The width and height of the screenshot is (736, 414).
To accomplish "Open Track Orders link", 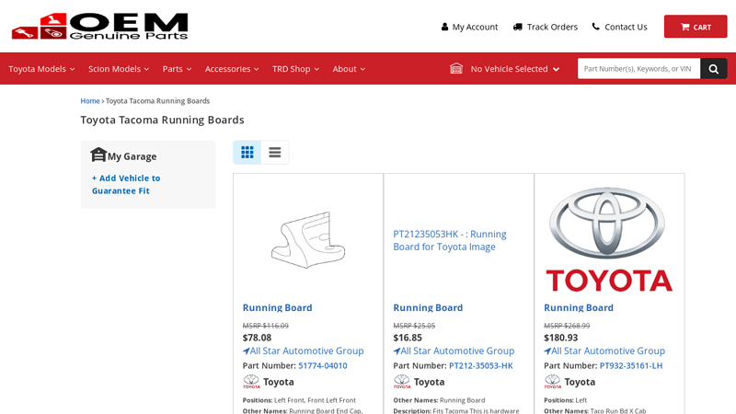I will pyautogui.click(x=545, y=27).
